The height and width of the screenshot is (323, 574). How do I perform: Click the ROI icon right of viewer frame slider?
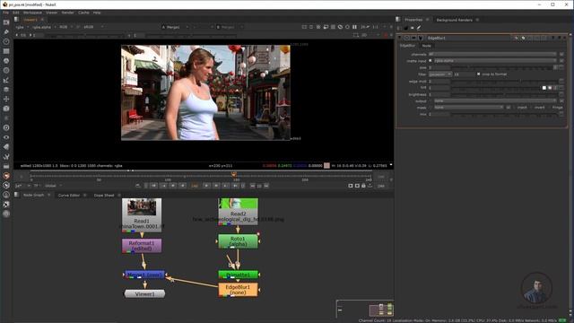[356, 36]
